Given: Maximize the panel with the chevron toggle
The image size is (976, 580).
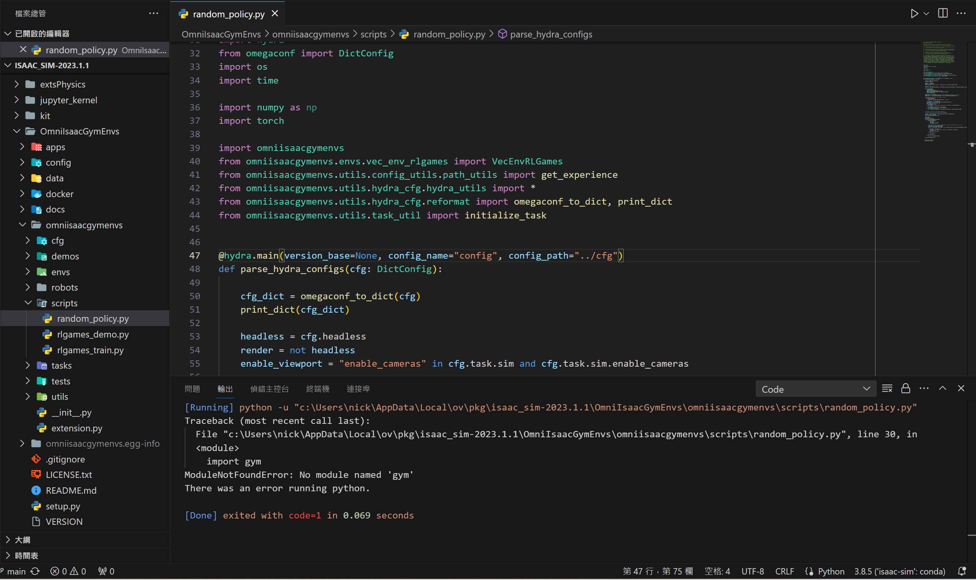Looking at the screenshot, I should click(x=942, y=388).
